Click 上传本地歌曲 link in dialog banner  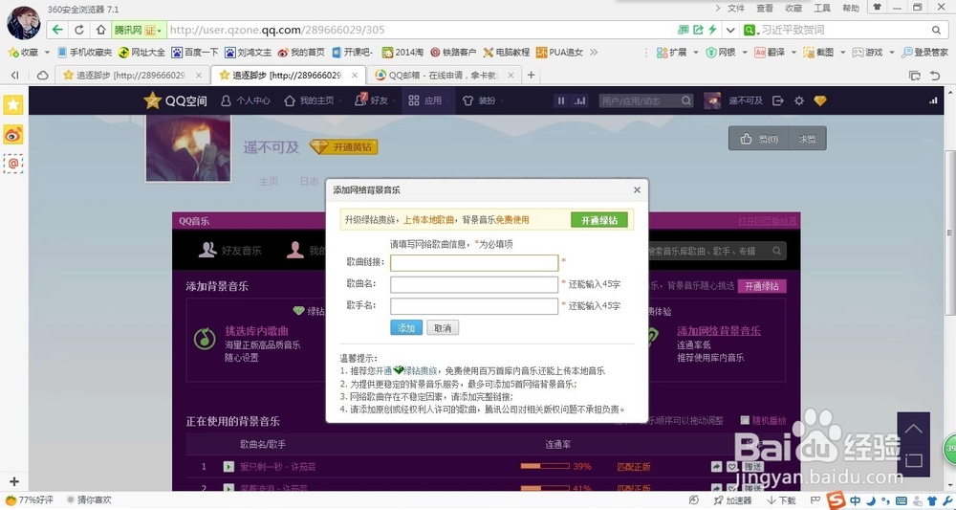pyautogui.click(x=428, y=220)
